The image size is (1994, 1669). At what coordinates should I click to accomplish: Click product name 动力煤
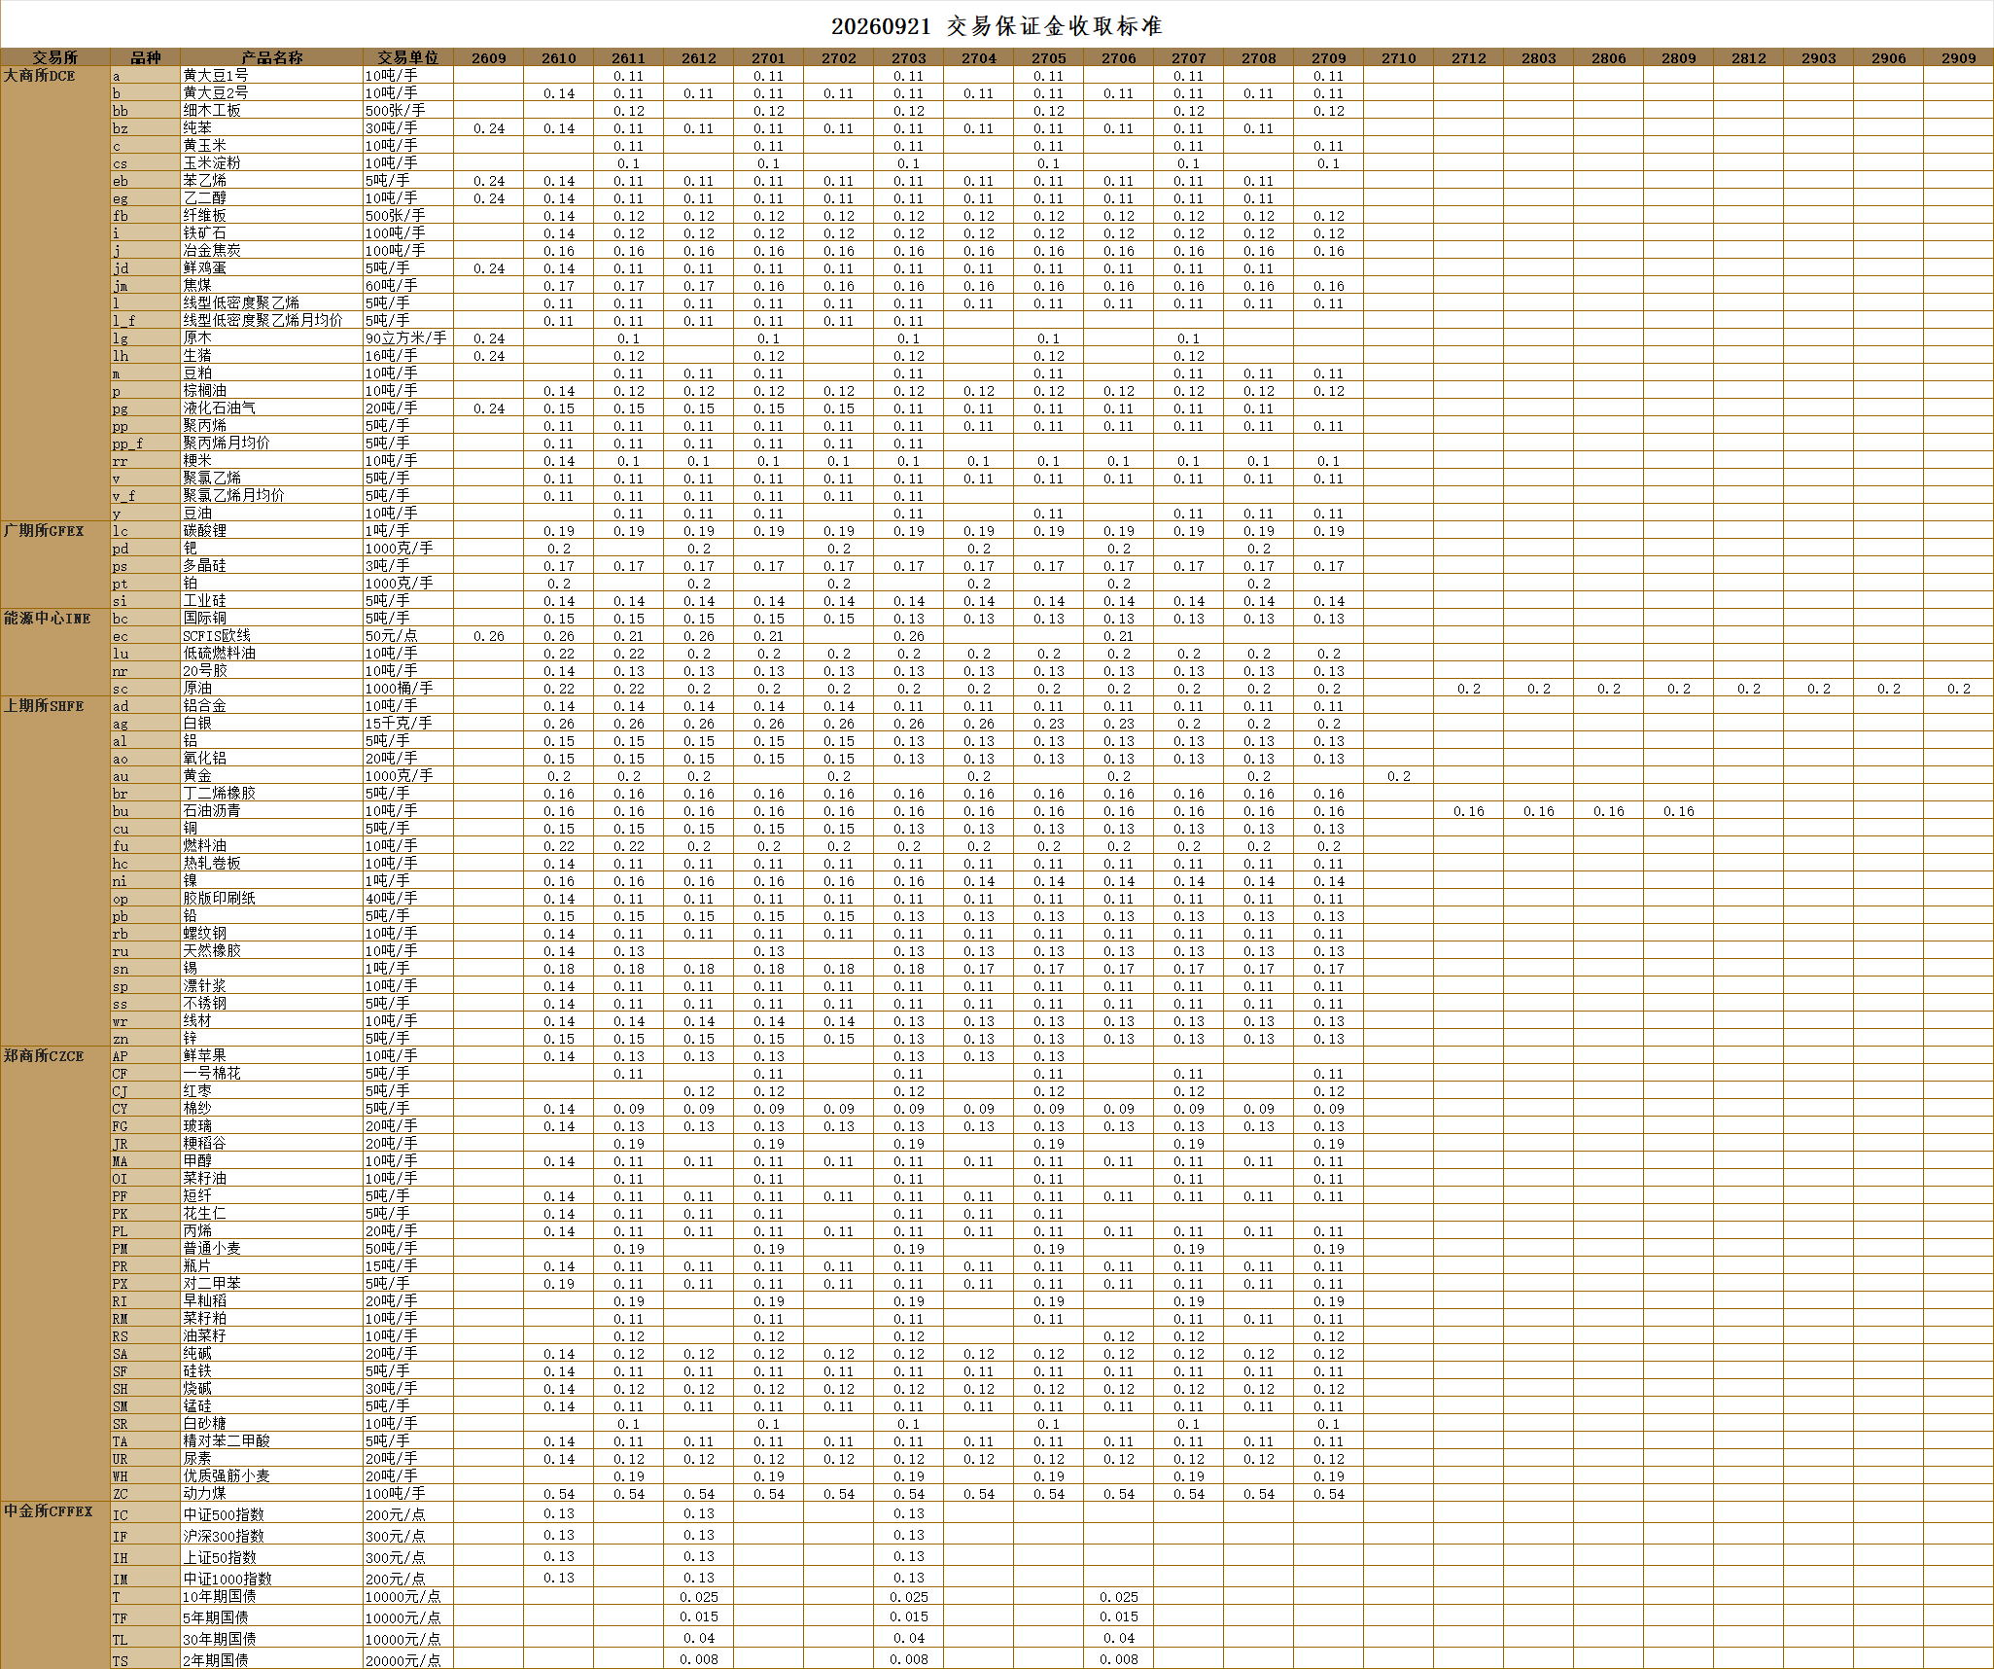pos(205,1494)
